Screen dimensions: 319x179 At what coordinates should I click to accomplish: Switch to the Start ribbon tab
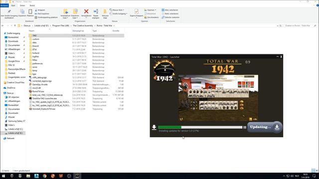[x=13, y=5]
